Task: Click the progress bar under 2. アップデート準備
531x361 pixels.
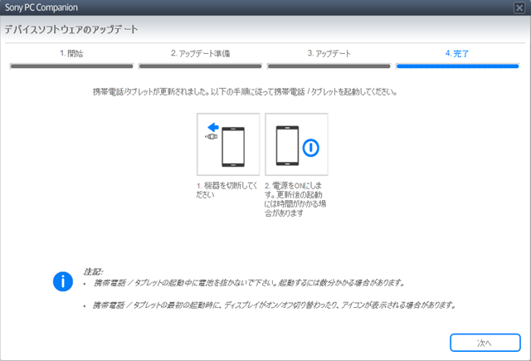Action: click(200, 66)
